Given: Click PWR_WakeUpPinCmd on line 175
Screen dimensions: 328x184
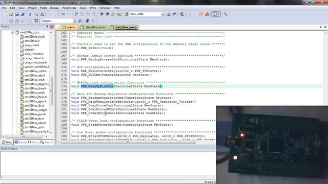Looking at the screenshot, I should (96, 86).
